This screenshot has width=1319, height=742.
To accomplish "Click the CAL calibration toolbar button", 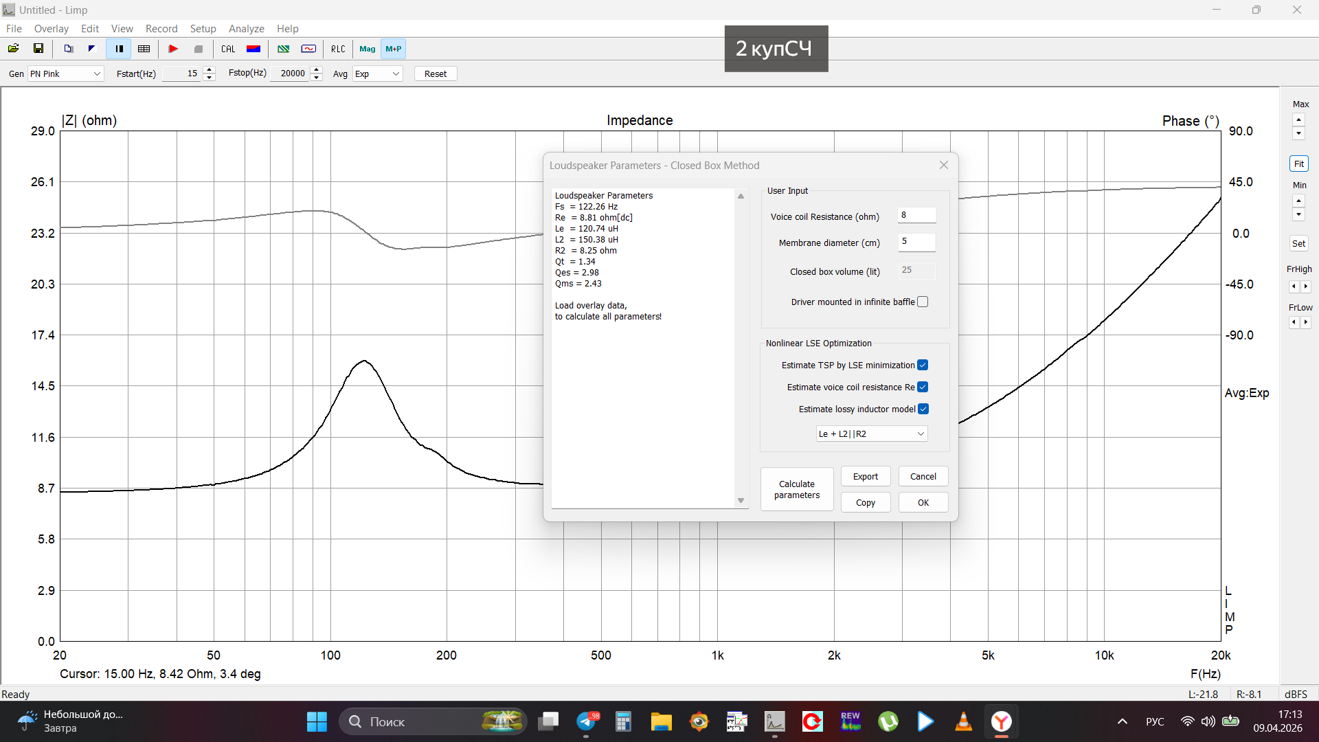I will [x=228, y=49].
